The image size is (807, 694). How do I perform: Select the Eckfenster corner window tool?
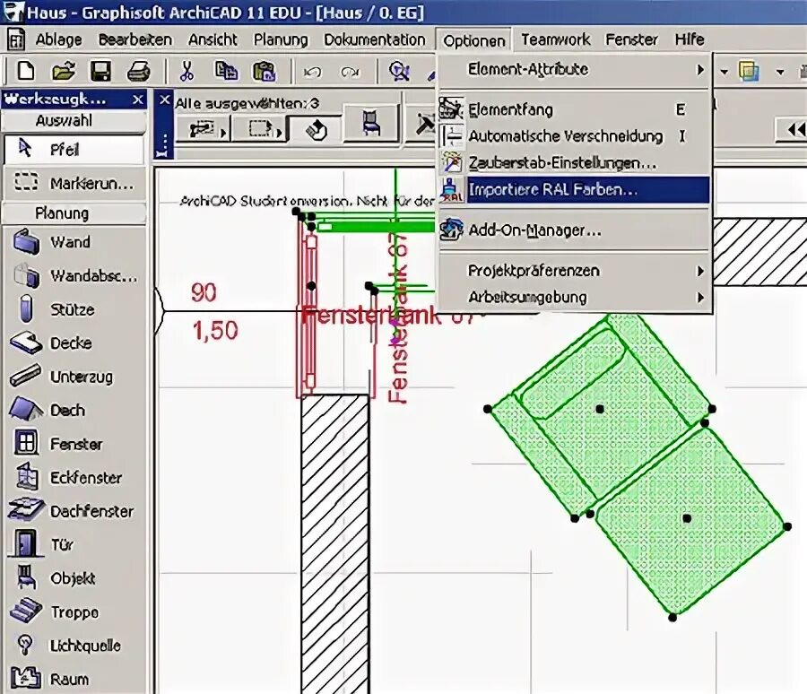click(74, 478)
